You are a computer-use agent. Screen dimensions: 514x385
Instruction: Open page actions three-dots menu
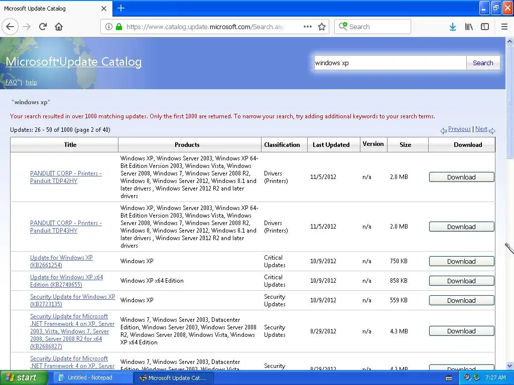(x=308, y=27)
